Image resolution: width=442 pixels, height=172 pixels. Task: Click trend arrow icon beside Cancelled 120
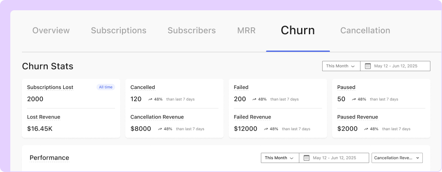pyautogui.click(x=150, y=99)
